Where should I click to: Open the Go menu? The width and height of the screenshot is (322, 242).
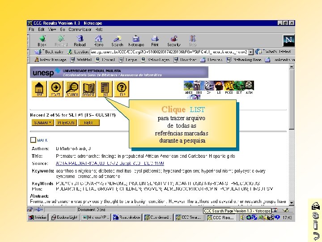click(63, 30)
